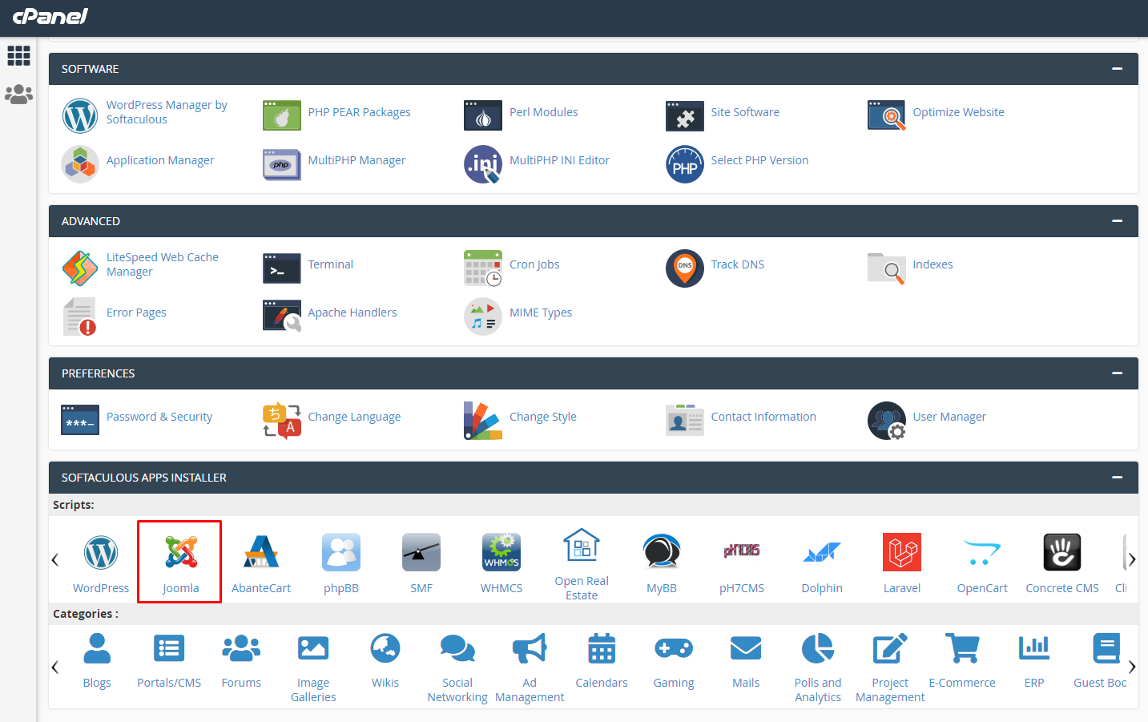Select the SMF script icon

pos(421,552)
